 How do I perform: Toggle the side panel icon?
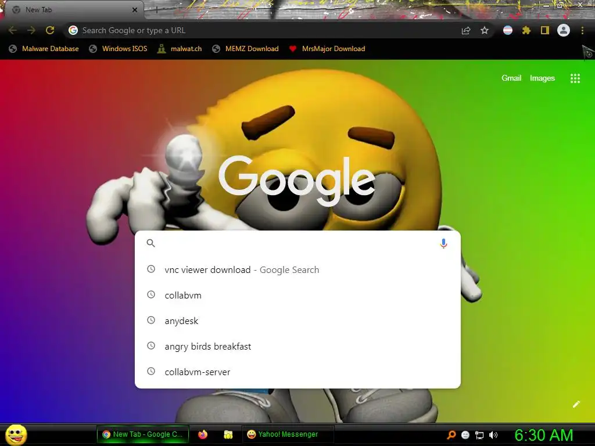[x=545, y=30]
